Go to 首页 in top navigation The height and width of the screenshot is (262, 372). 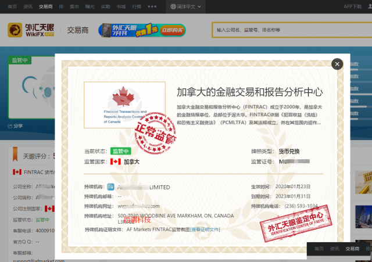pyautogui.click(x=10, y=6)
